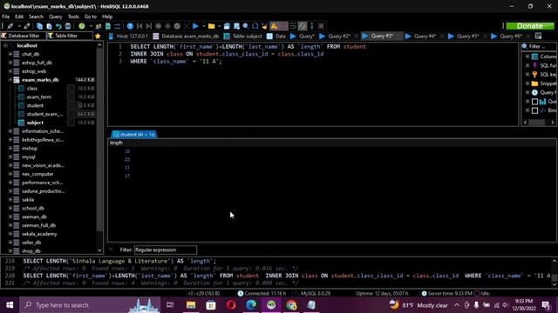Open the session manager connect icon
The image size is (558, 313).
pos(10,26)
